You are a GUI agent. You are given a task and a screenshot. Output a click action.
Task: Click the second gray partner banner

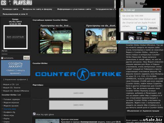pos(78,105)
